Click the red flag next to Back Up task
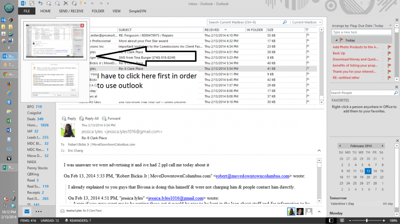This screenshot has height=224, width=400. (x=390, y=53)
